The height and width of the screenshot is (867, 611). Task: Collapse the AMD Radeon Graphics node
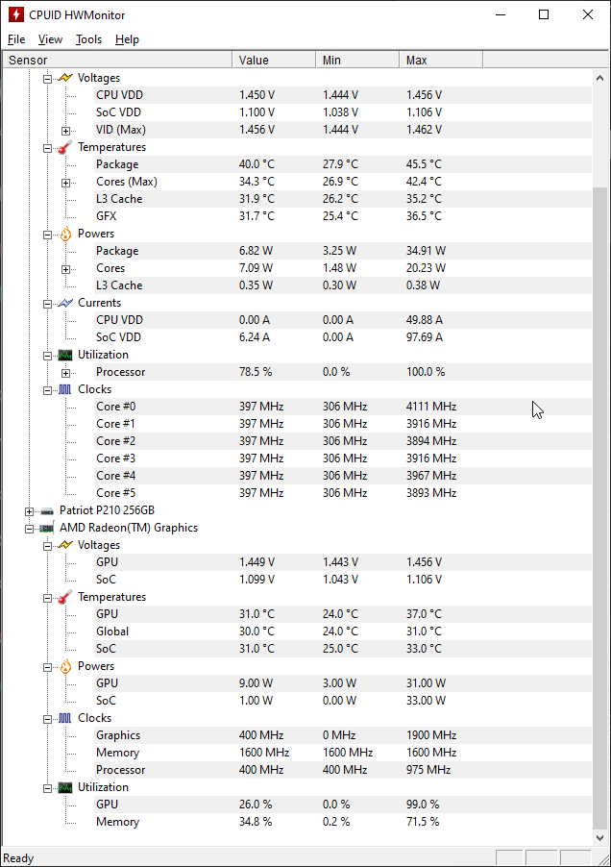(29, 528)
